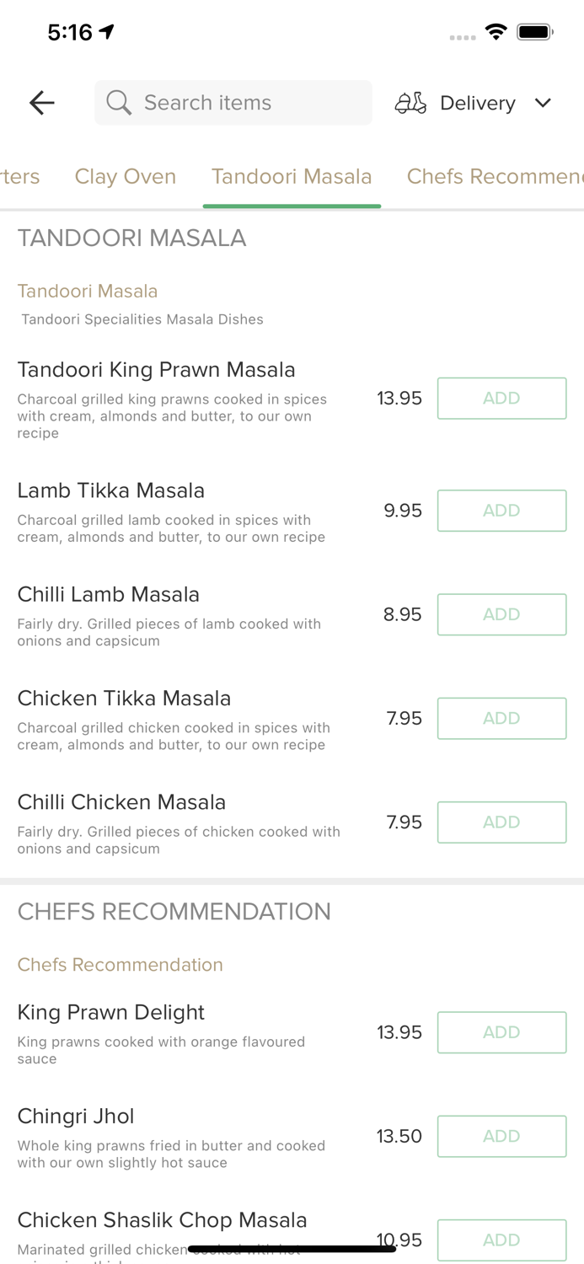Click the magnifying glass search icon
The image size is (584, 1264).
pos(119,103)
